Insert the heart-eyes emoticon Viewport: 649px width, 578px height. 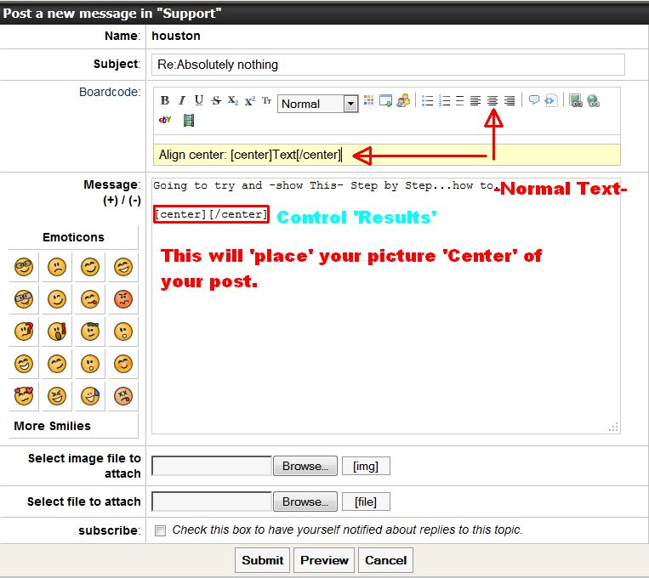click(x=23, y=395)
